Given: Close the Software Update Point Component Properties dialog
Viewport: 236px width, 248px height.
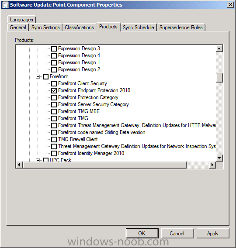Looking at the screenshot, I should 230,5.
